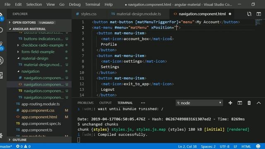Screen dimensions: 265x149
Task: Open more panel options ellipsis
Action: pos(143,103)
